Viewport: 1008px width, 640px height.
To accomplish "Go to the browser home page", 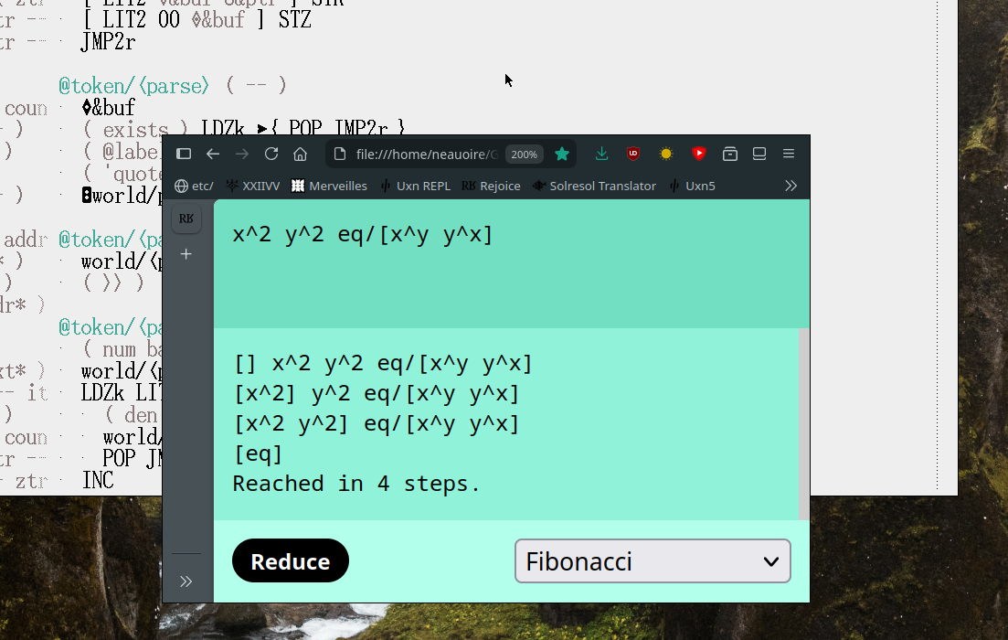I will [x=300, y=154].
